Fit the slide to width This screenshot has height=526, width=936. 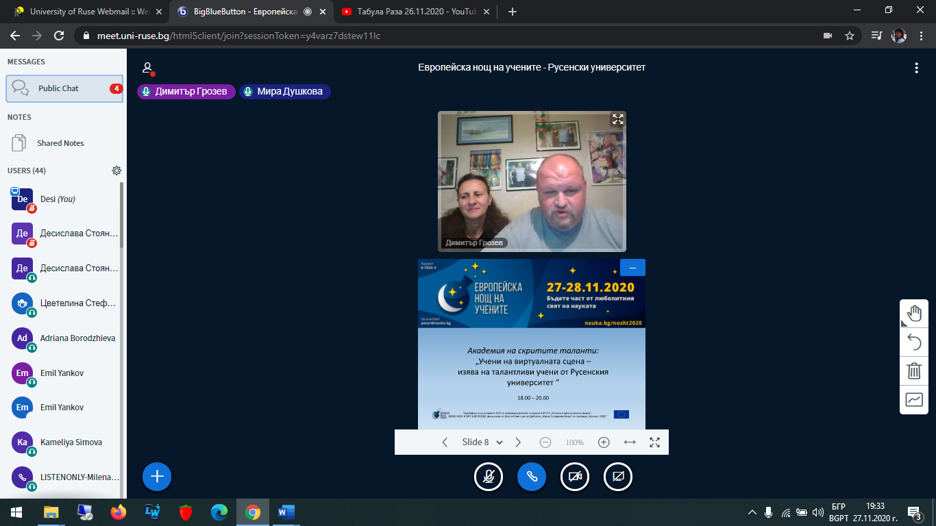[x=630, y=442]
